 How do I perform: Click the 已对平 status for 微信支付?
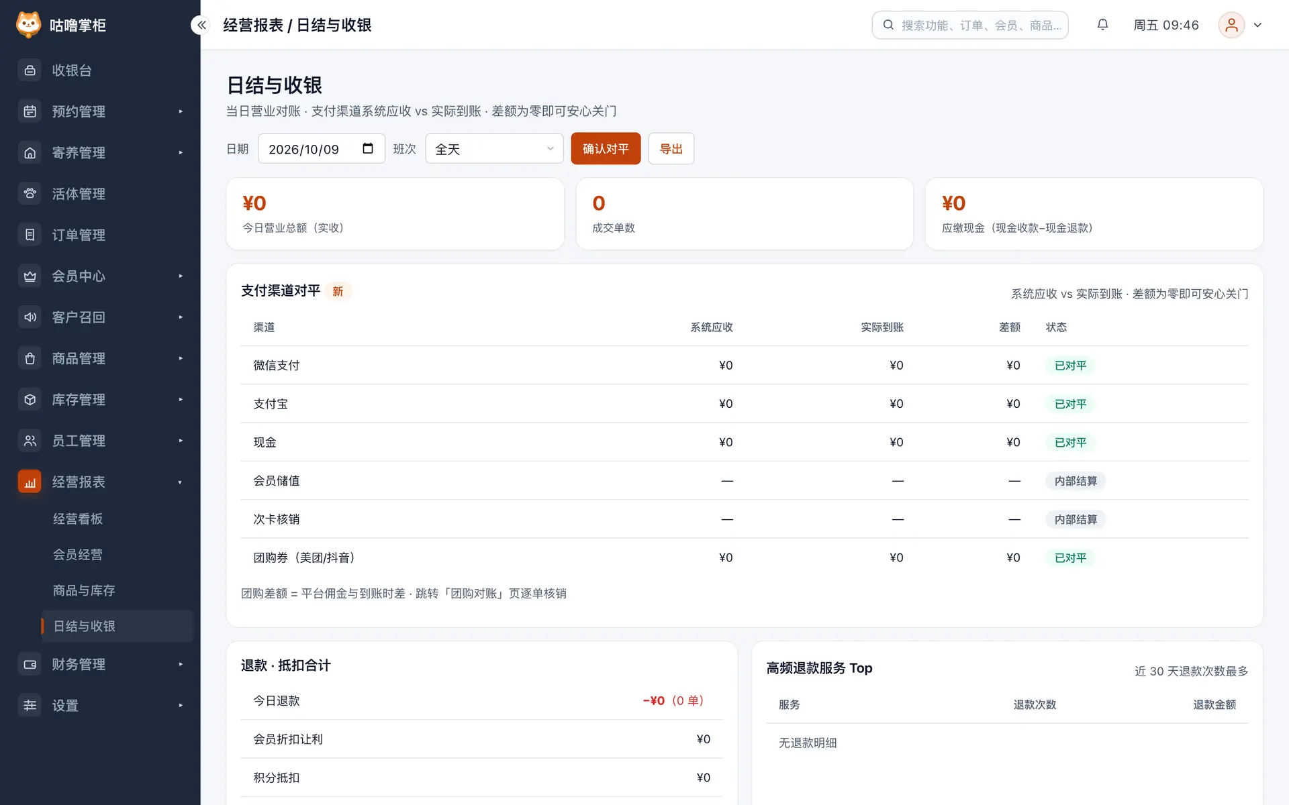1070,366
